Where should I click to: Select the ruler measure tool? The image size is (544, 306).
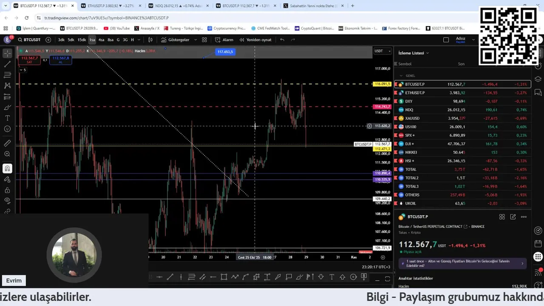click(x=7, y=143)
